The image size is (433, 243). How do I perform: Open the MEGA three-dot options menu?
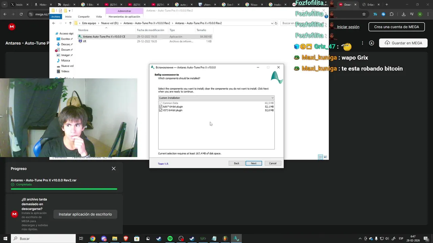coord(362,43)
